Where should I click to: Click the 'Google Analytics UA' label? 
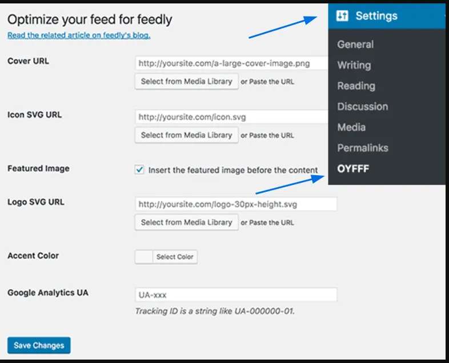pyautogui.click(x=48, y=293)
